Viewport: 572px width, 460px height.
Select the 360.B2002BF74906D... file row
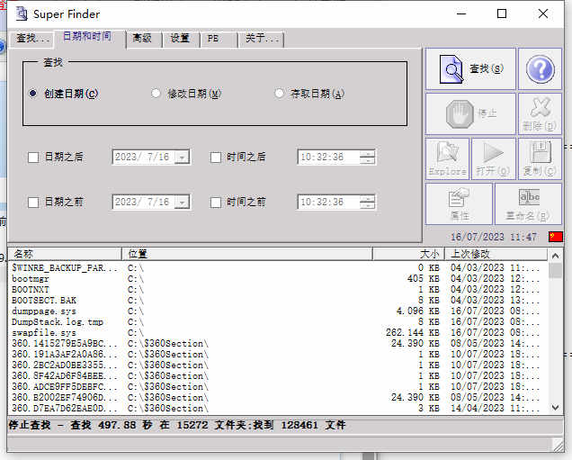point(278,398)
